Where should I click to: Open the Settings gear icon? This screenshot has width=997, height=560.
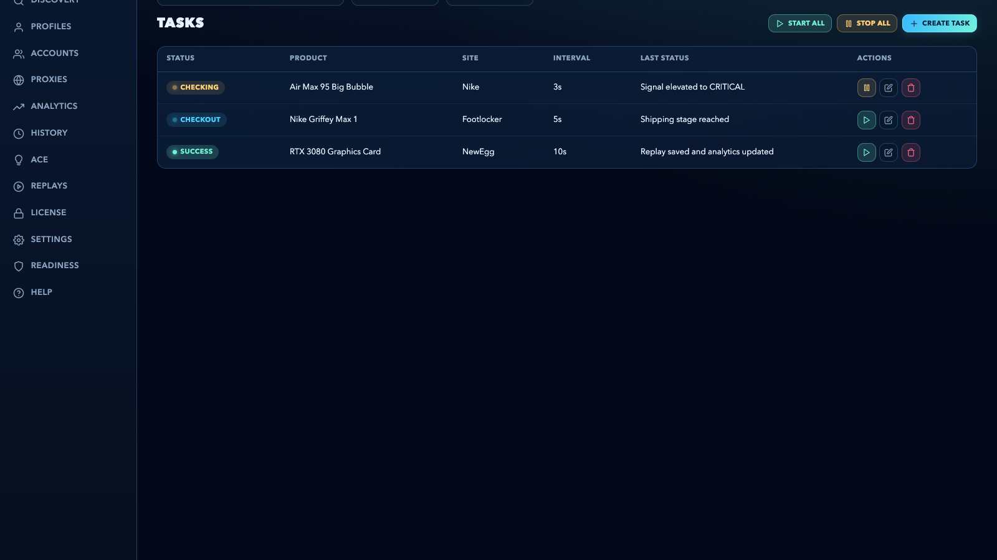pyautogui.click(x=18, y=239)
